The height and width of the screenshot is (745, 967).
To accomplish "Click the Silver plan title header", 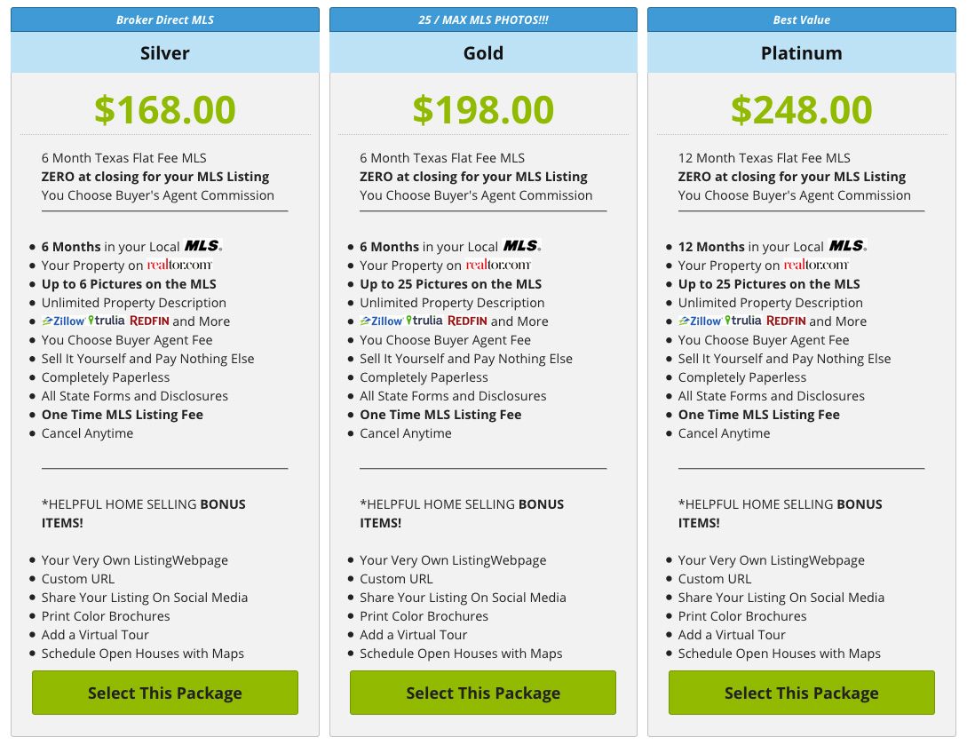I will 164,53.
